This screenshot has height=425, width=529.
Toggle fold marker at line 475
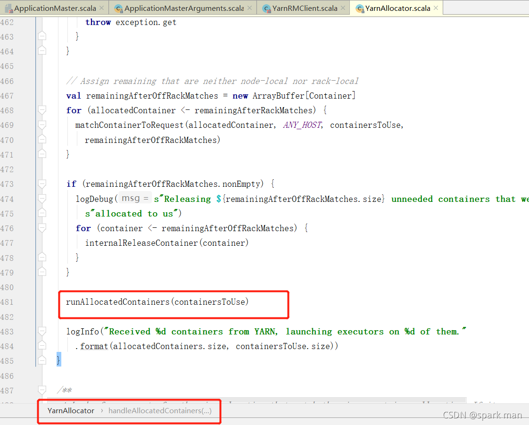click(42, 213)
